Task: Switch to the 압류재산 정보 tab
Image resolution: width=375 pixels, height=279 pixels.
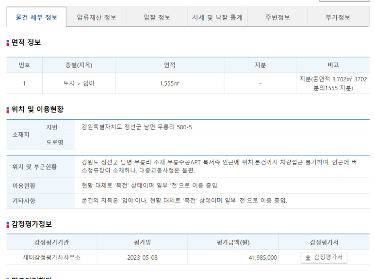Action: coord(97,17)
